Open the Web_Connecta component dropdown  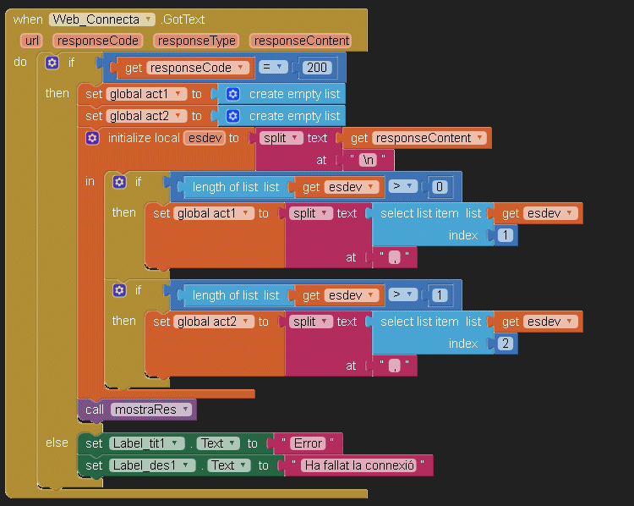coord(149,19)
